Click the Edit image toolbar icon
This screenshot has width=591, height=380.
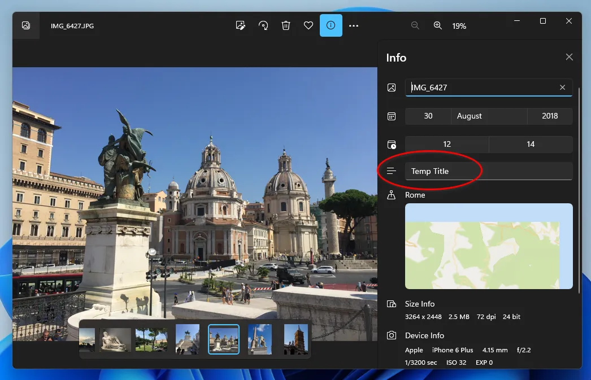pos(241,25)
